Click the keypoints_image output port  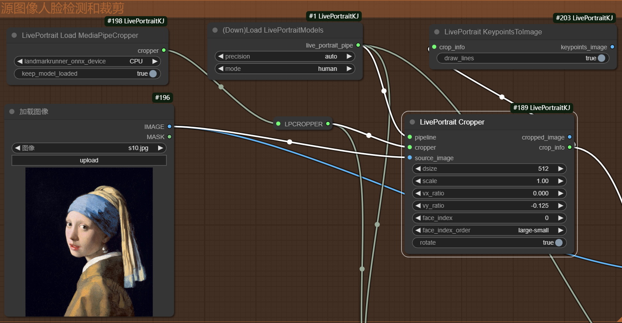(x=612, y=47)
